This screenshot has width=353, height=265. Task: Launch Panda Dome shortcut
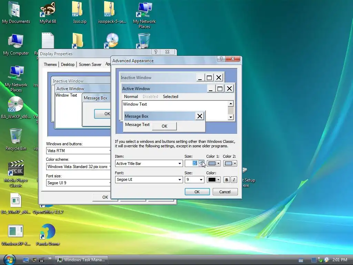[48, 235]
